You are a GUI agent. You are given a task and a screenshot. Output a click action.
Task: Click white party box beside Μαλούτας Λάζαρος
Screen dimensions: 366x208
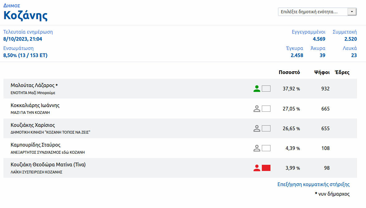pyautogui.click(x=266, y=89)
